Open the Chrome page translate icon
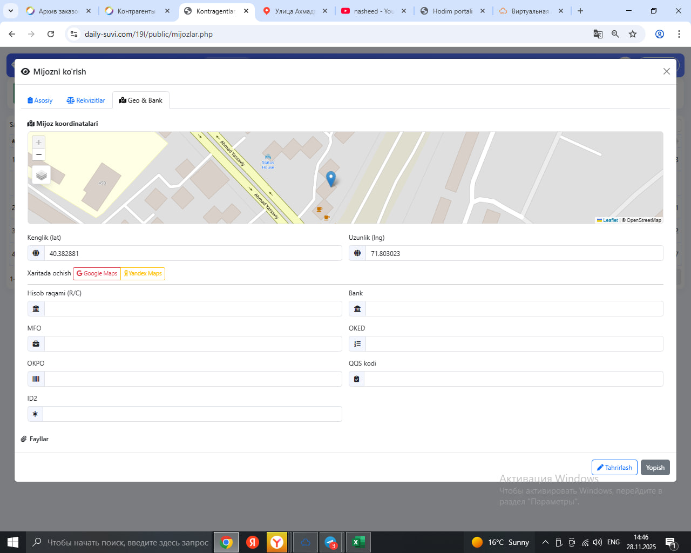The image size is (691, 553). [598, 34]
